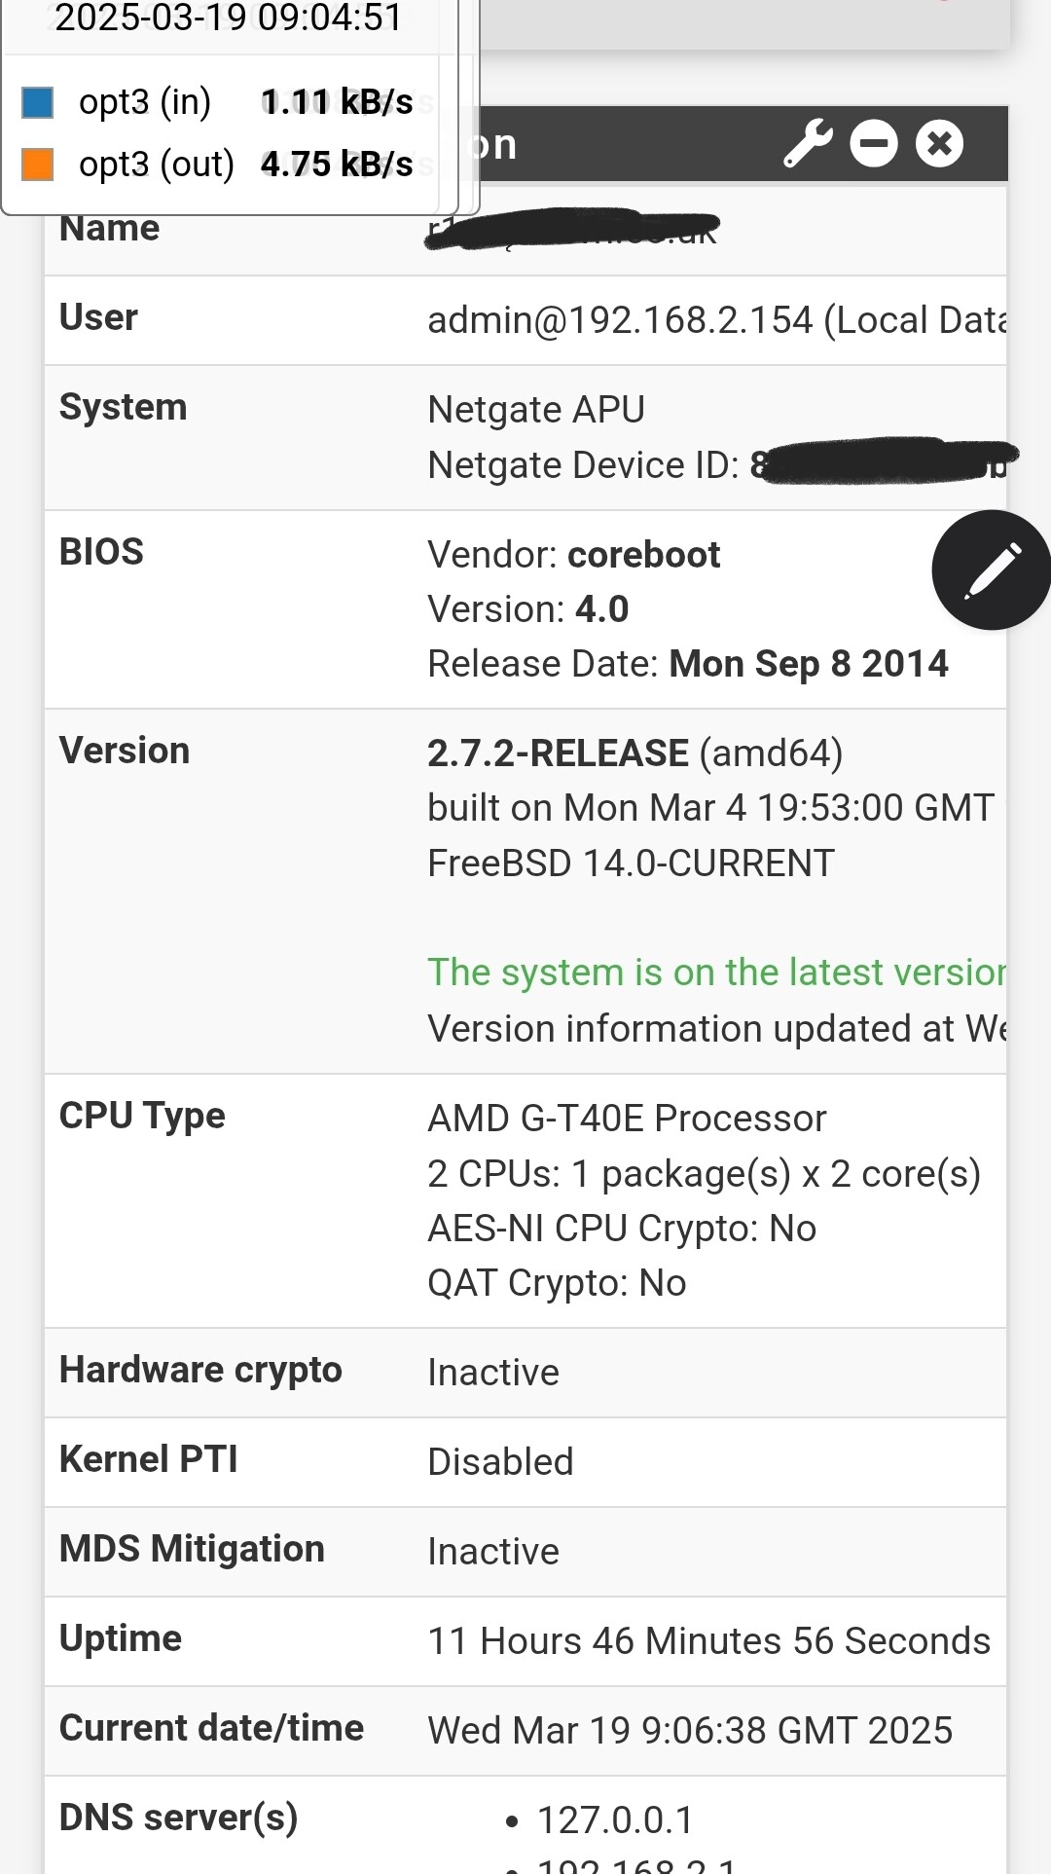Click the tooltip timestamp 2025-03-19 09:04:51
Viewport: 1051px width, 1874px height.
click(x=228, y=18)
